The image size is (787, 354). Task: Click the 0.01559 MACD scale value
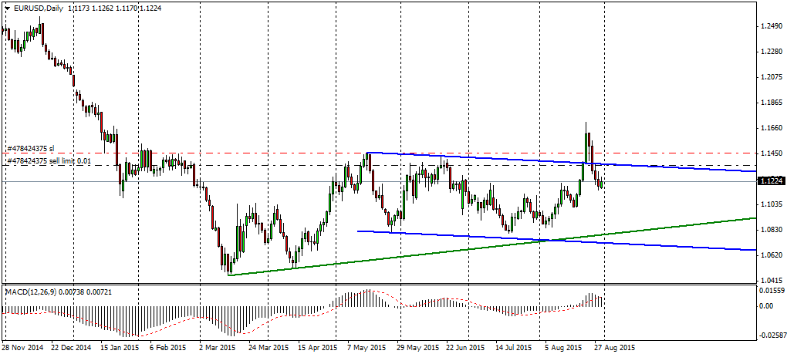(x=772, y=290)
